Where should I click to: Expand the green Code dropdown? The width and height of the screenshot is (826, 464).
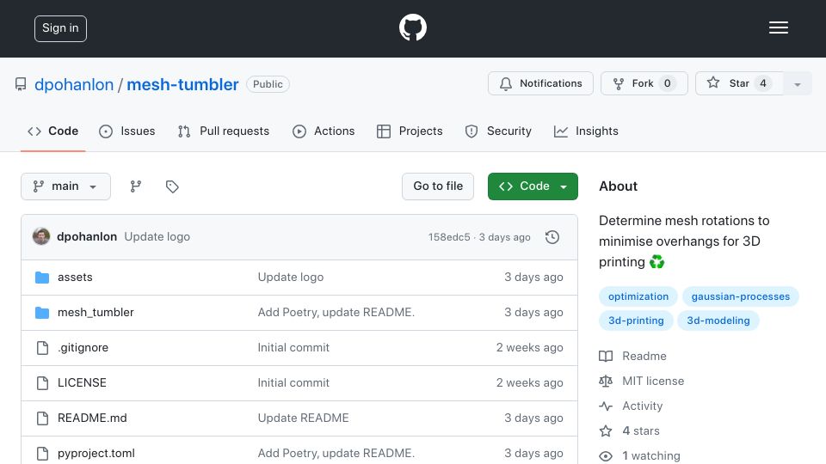pyautogui.click(x=533, y=186)
